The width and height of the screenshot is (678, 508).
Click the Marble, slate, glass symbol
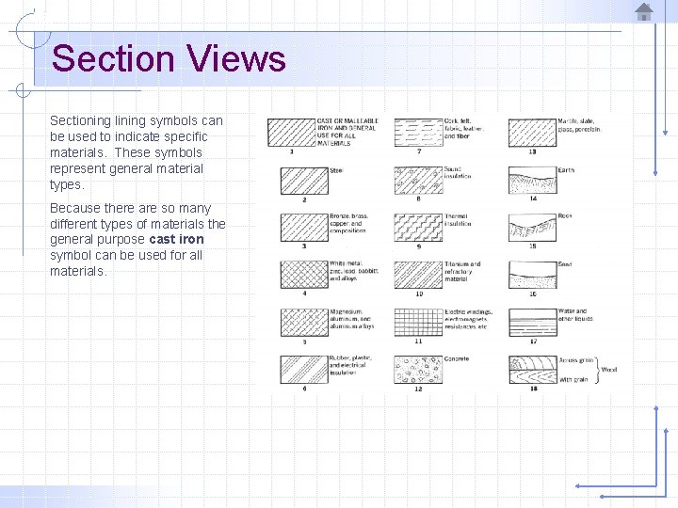pos(532,133)
